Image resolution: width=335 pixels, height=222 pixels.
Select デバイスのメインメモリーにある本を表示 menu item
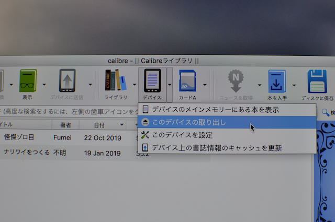click(x=227, y=110)
